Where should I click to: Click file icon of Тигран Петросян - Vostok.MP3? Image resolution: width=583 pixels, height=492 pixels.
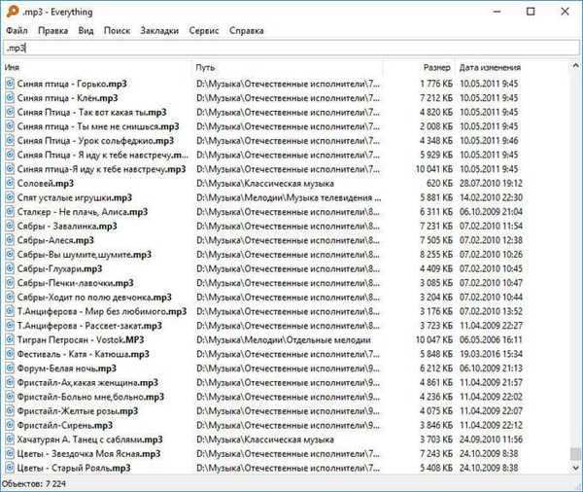[x=10, y=339]
